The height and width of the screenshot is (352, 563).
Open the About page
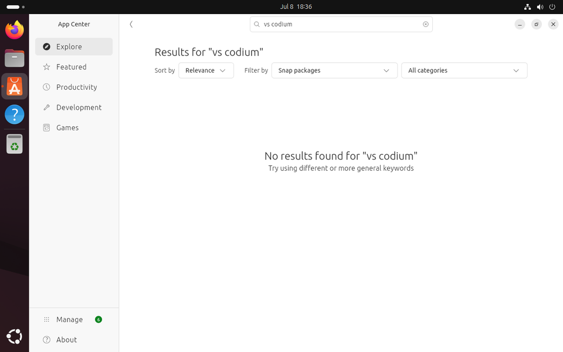(74, 340)
